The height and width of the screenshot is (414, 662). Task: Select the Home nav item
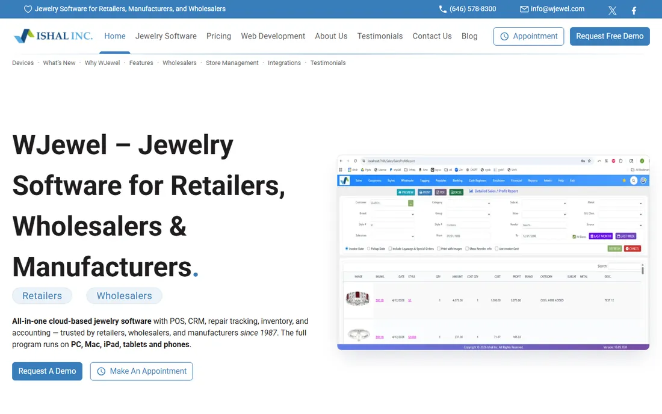coord(115,36)
